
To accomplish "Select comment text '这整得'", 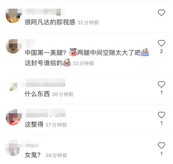I will pyautogui.click(x=34, y=124).
